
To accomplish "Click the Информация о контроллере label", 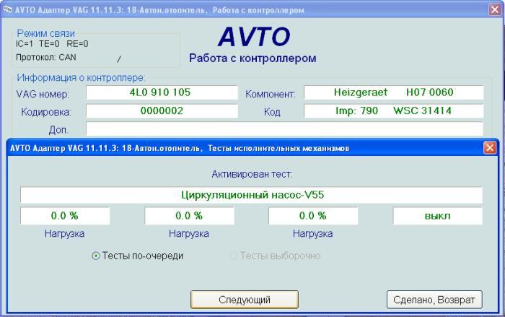I will (x=81, y=78).
